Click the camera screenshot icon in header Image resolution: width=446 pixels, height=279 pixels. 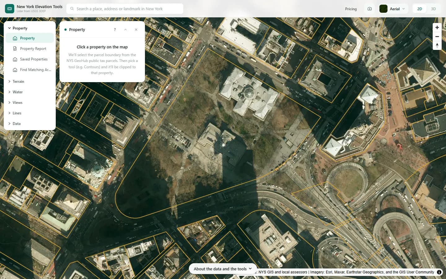click(x=369, y=9)
